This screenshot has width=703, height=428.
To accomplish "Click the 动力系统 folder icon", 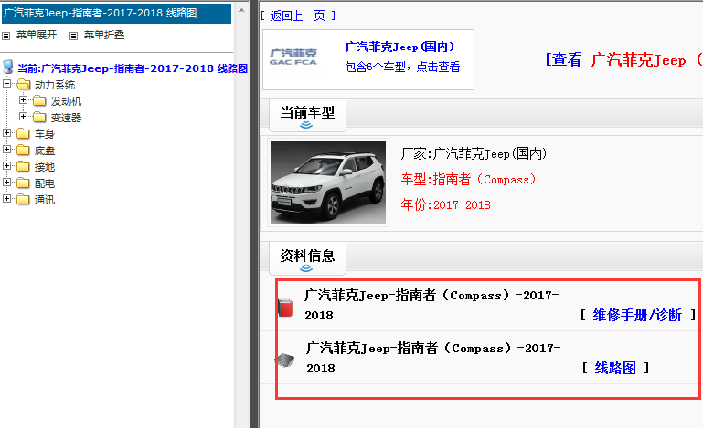I will click(24, 85).
